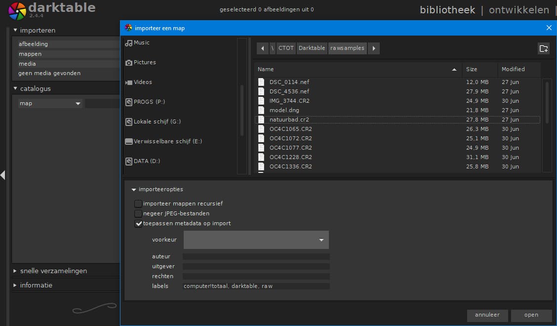Image resolution: width=557 pixels, height=326 pixels.
Task: Enable importeer mappen recursief checkbox
Action: coord(139,204)
